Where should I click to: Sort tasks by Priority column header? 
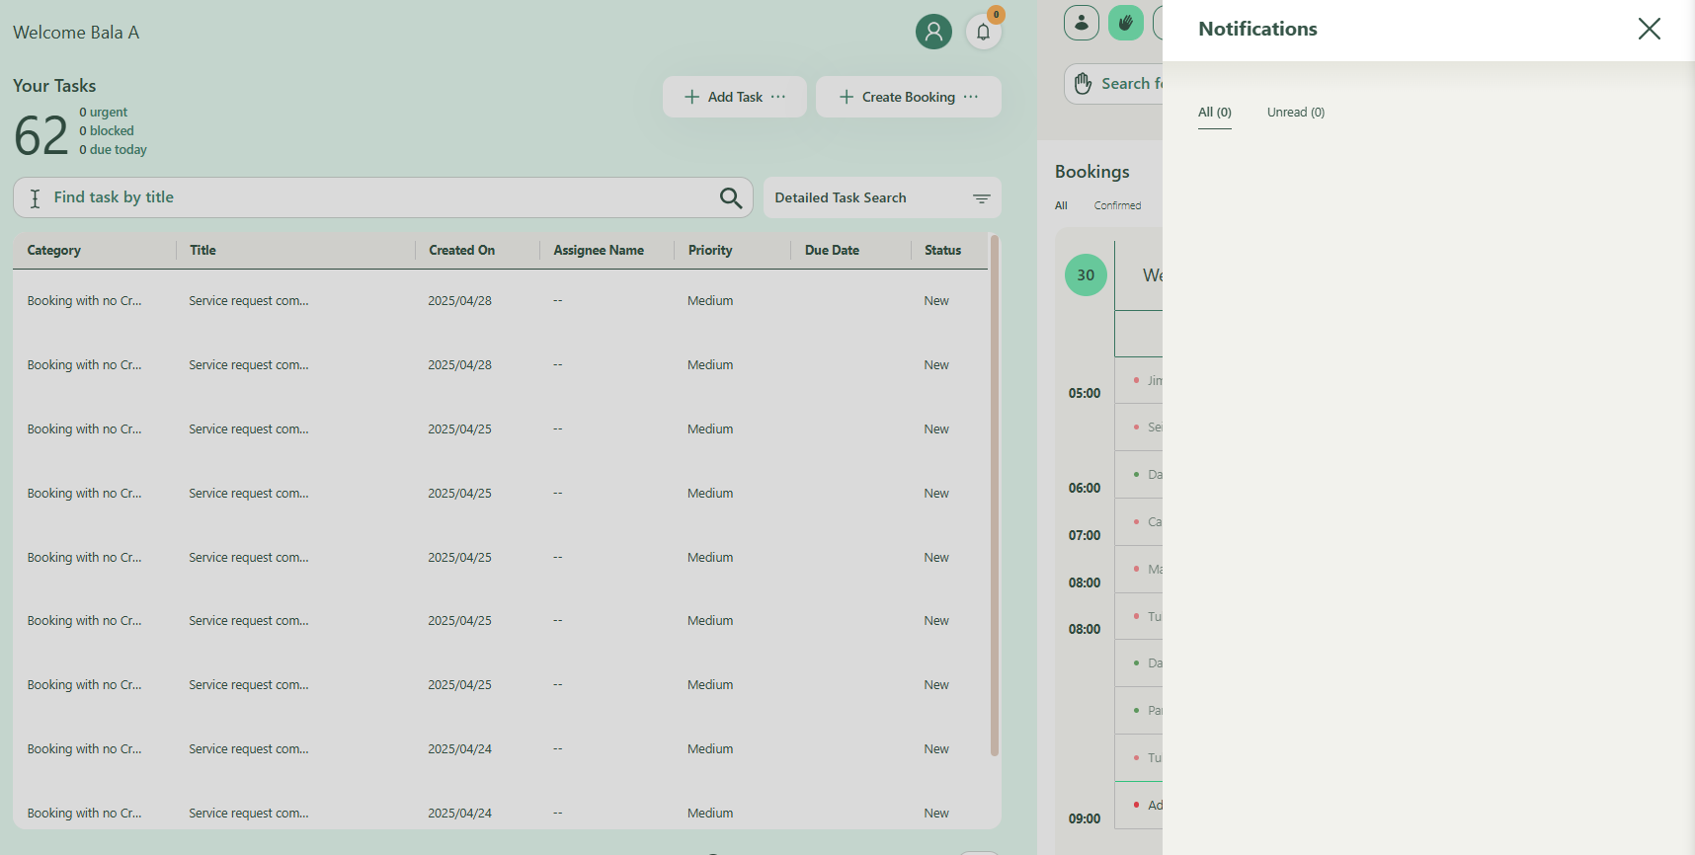point(709,251)
